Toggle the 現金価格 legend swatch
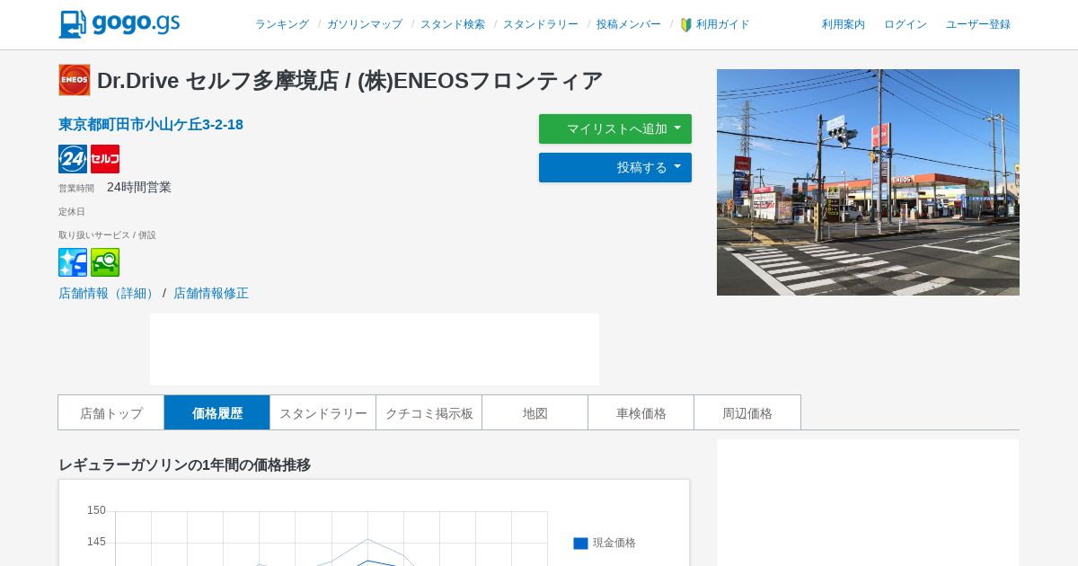 pyautogui.click(x=580, y=543)
